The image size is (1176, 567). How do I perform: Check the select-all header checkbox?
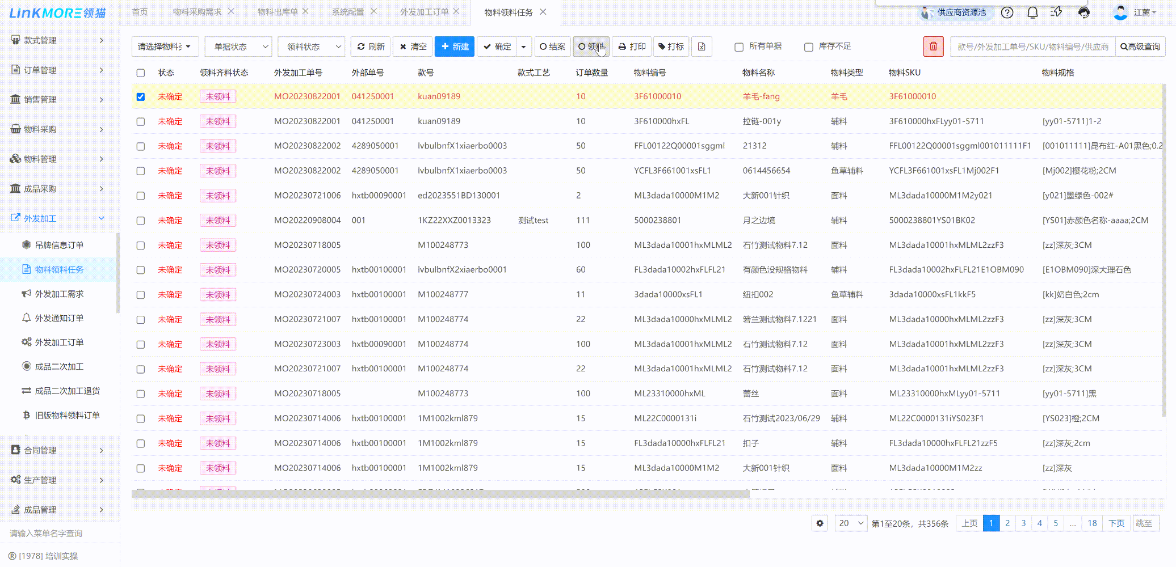pos(141,73)
